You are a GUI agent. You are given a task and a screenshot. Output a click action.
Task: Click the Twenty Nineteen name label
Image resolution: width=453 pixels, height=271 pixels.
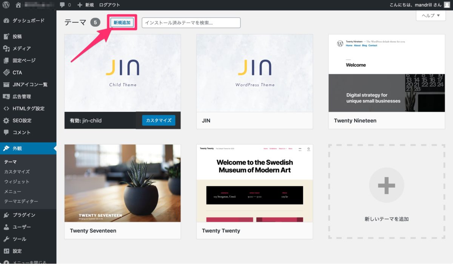(x=355, y=121)
